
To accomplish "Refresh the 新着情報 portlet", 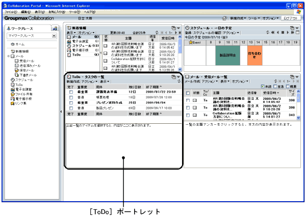I will pyautogui.click(x=157, y=33).
